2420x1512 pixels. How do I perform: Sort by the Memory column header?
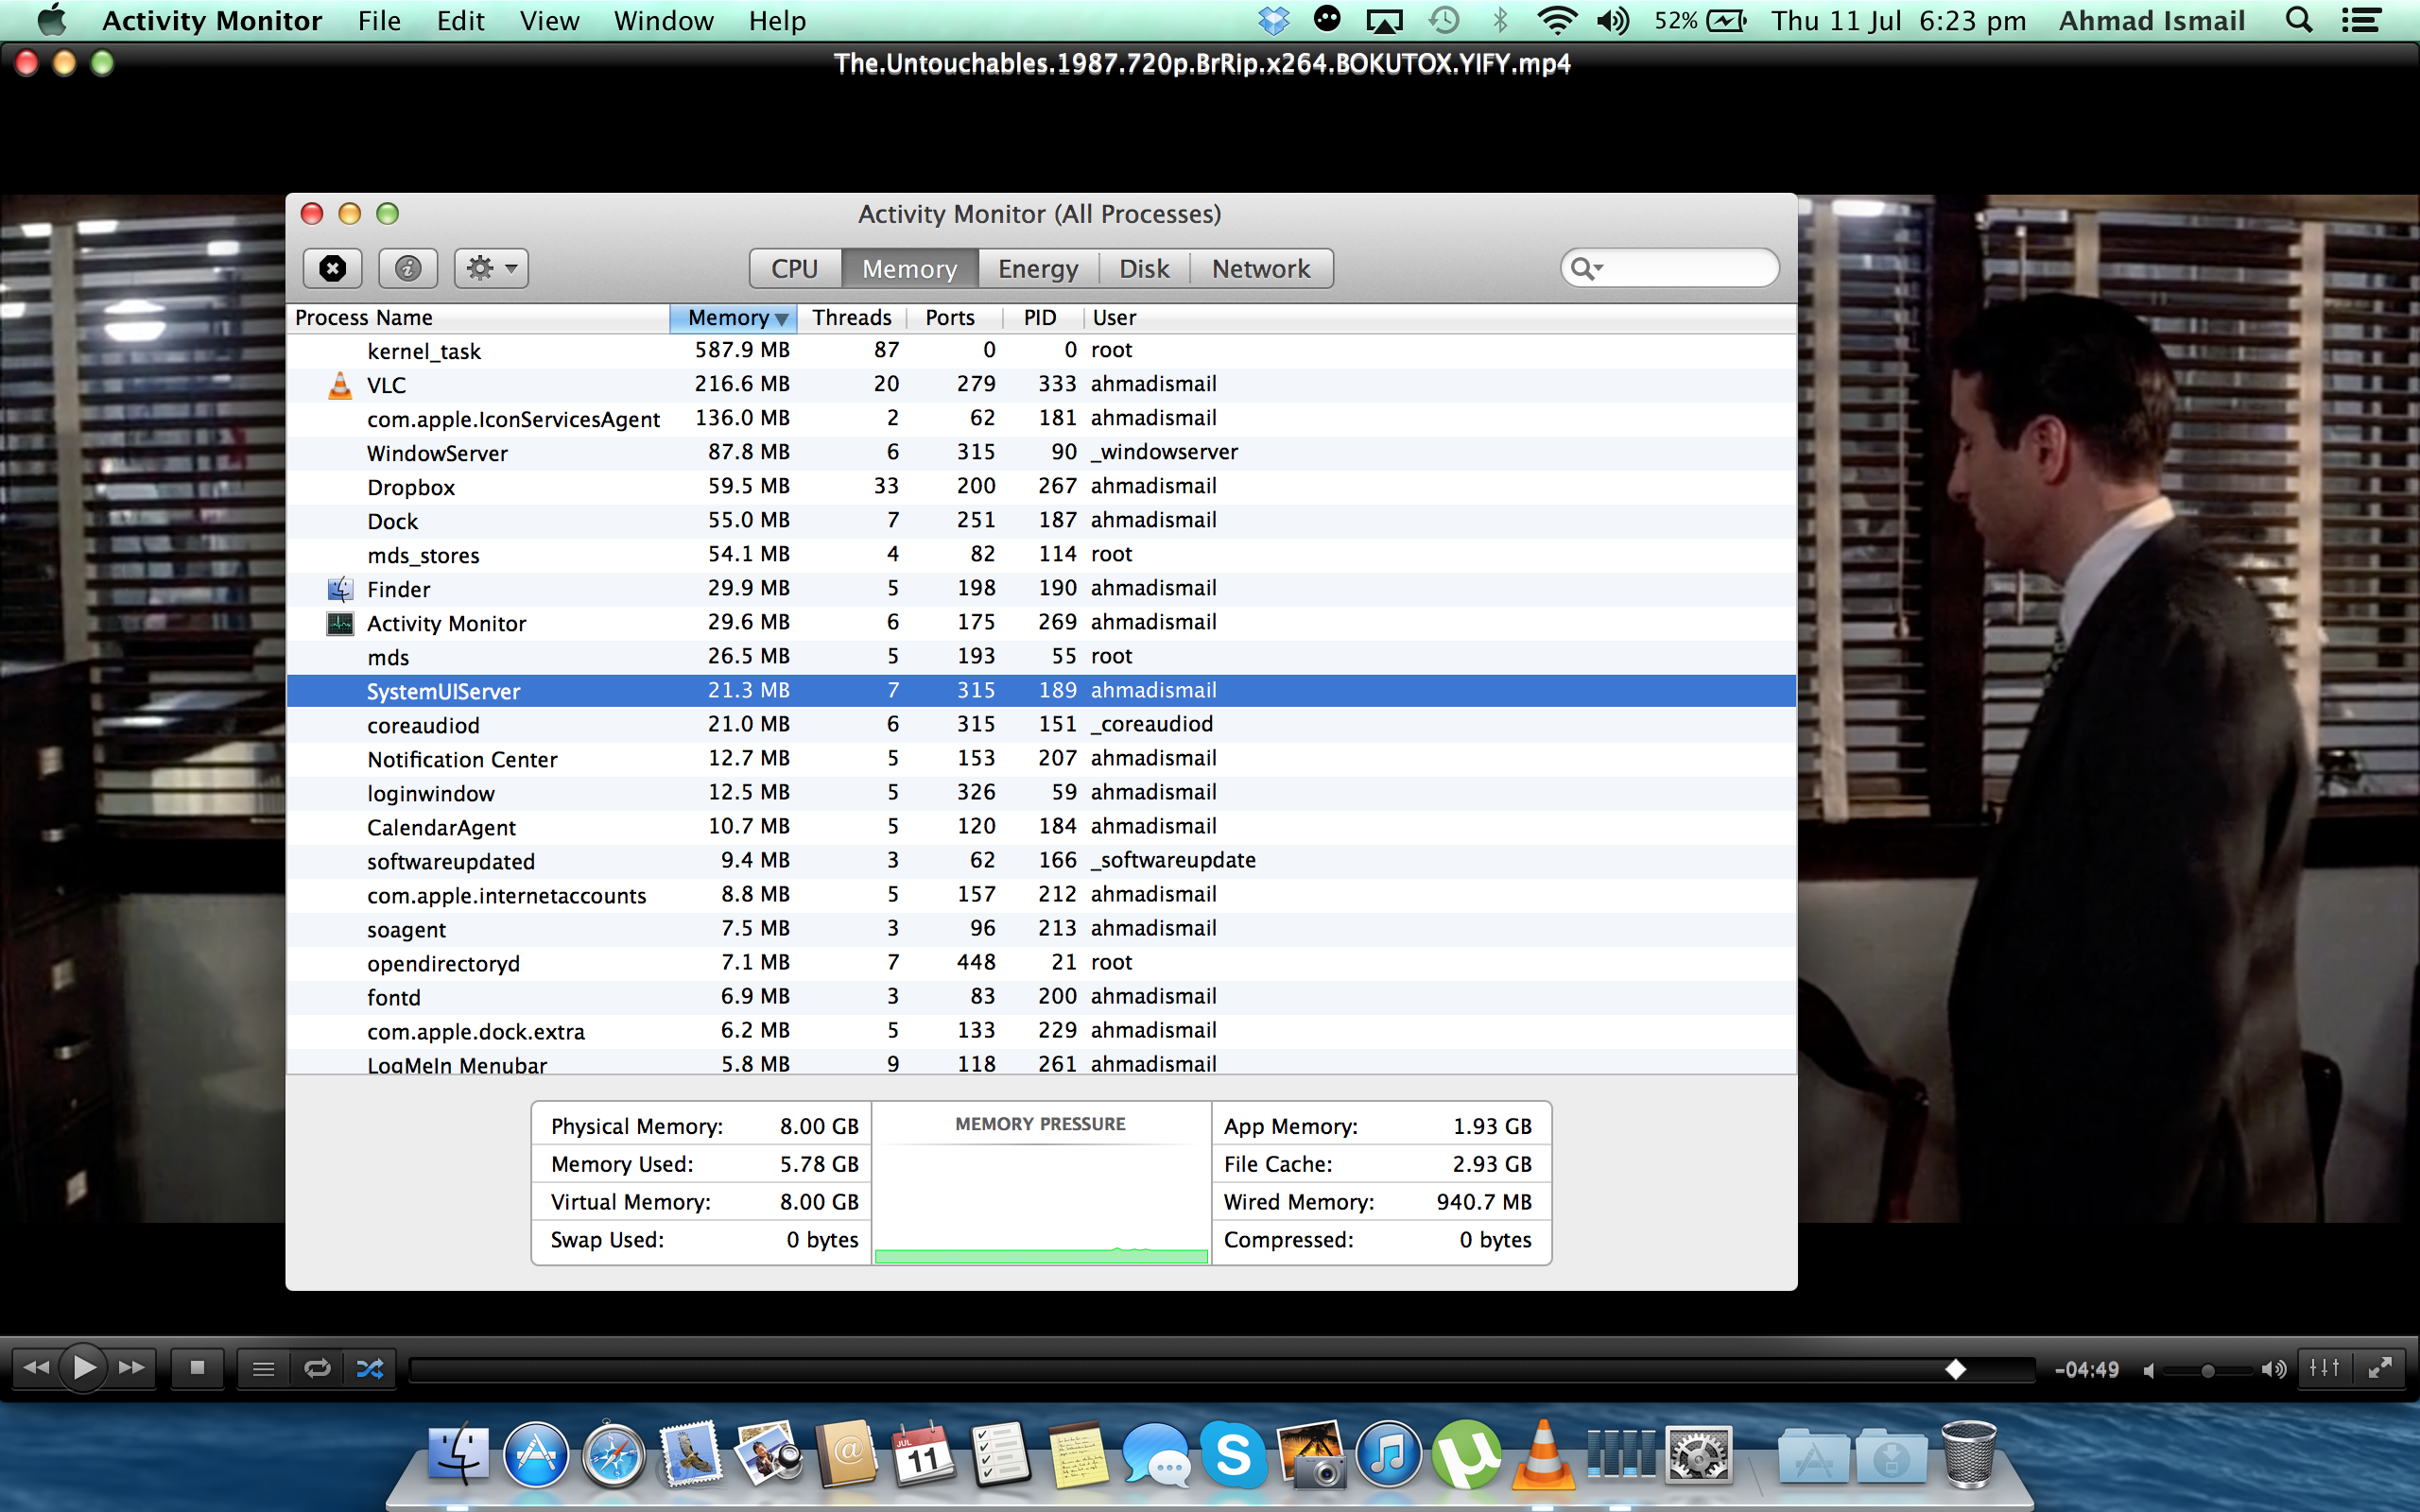[733, 318]
